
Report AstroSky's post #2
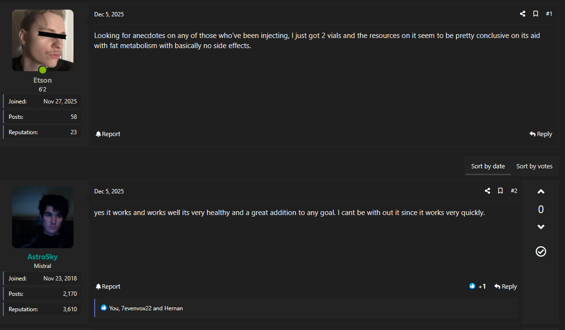pyautogui.click(x=108, y=286)
